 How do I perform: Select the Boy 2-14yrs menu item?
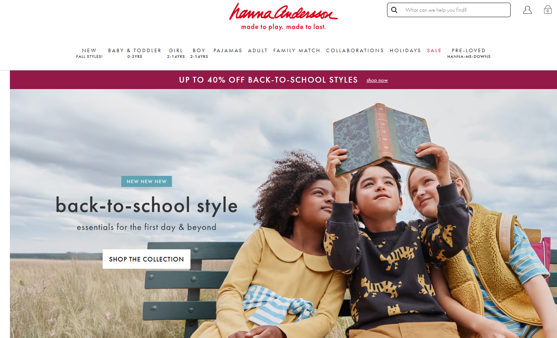tap(199, 53)
